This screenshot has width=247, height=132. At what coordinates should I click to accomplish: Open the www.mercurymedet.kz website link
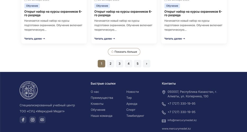pos(176,129)
